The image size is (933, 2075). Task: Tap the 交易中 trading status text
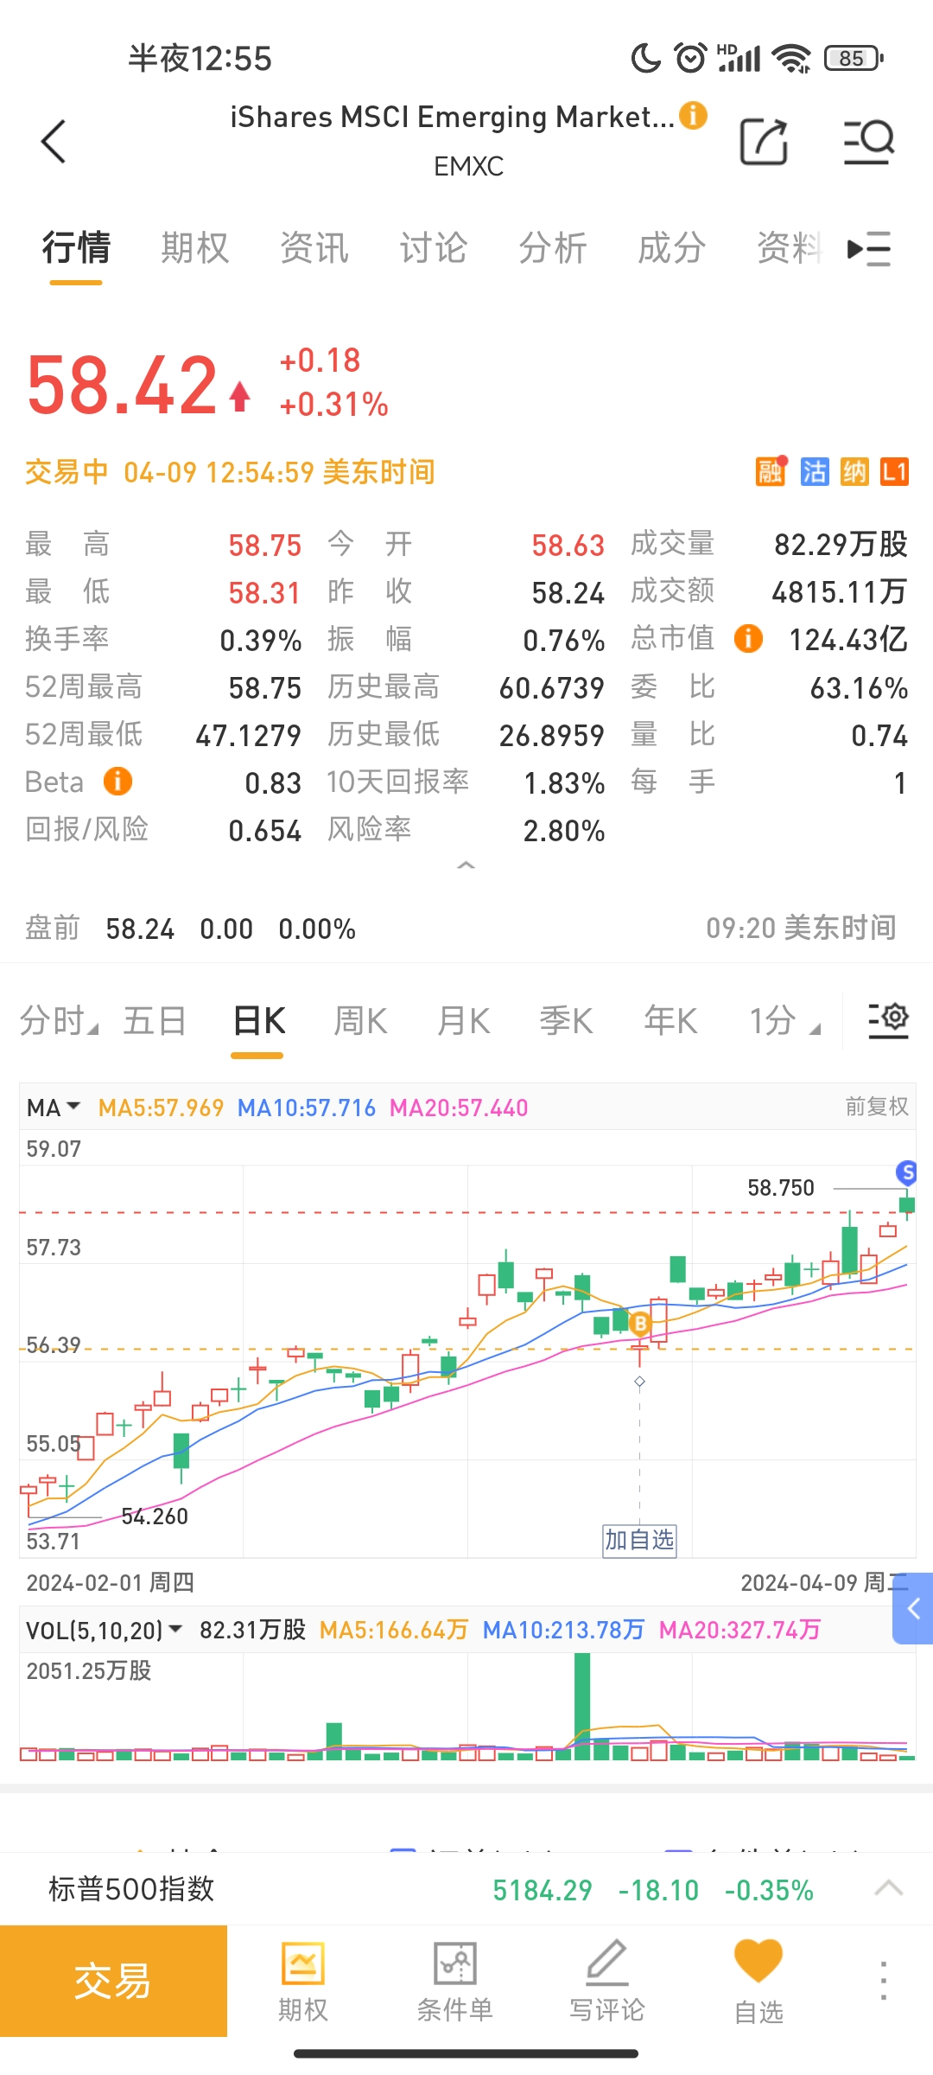(x=67, y=472)
